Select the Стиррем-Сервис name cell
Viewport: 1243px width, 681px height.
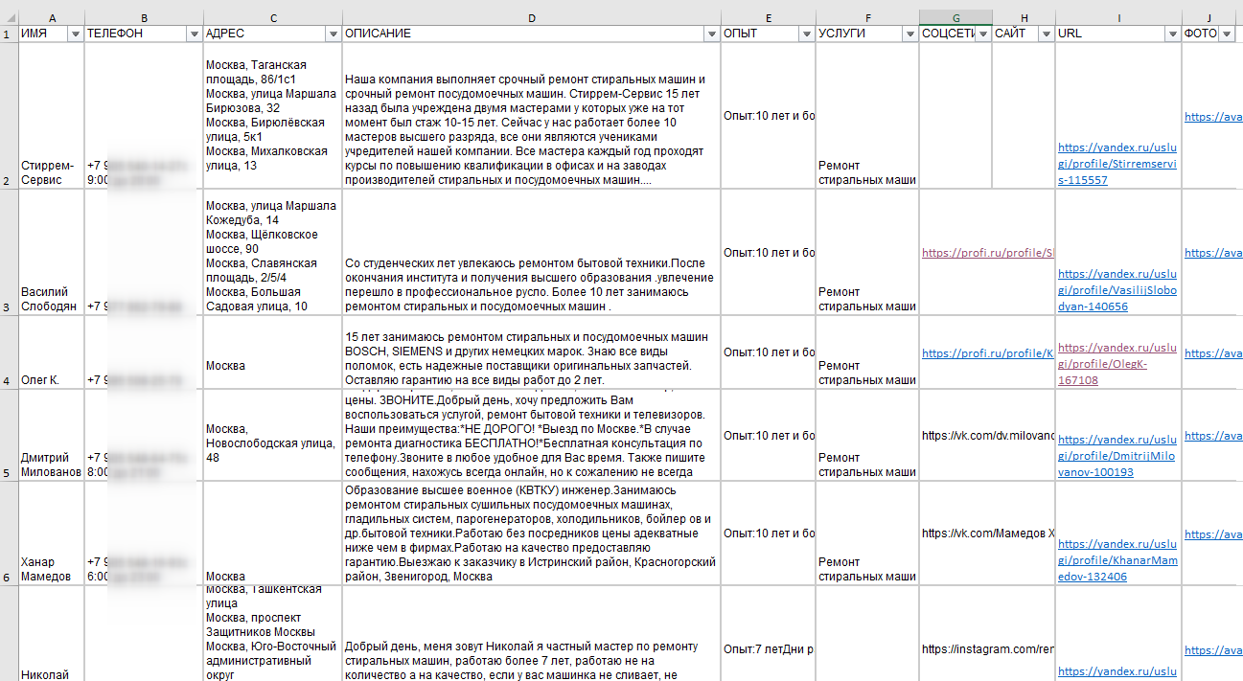[52, 116]
